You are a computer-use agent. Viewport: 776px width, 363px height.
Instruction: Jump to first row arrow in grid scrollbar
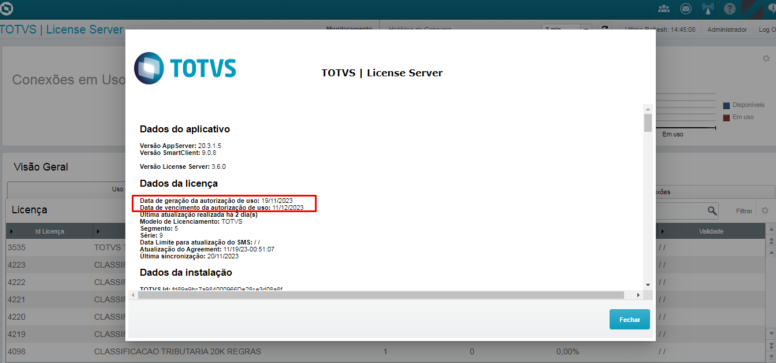pyautogui.click(x=770, y=229)
